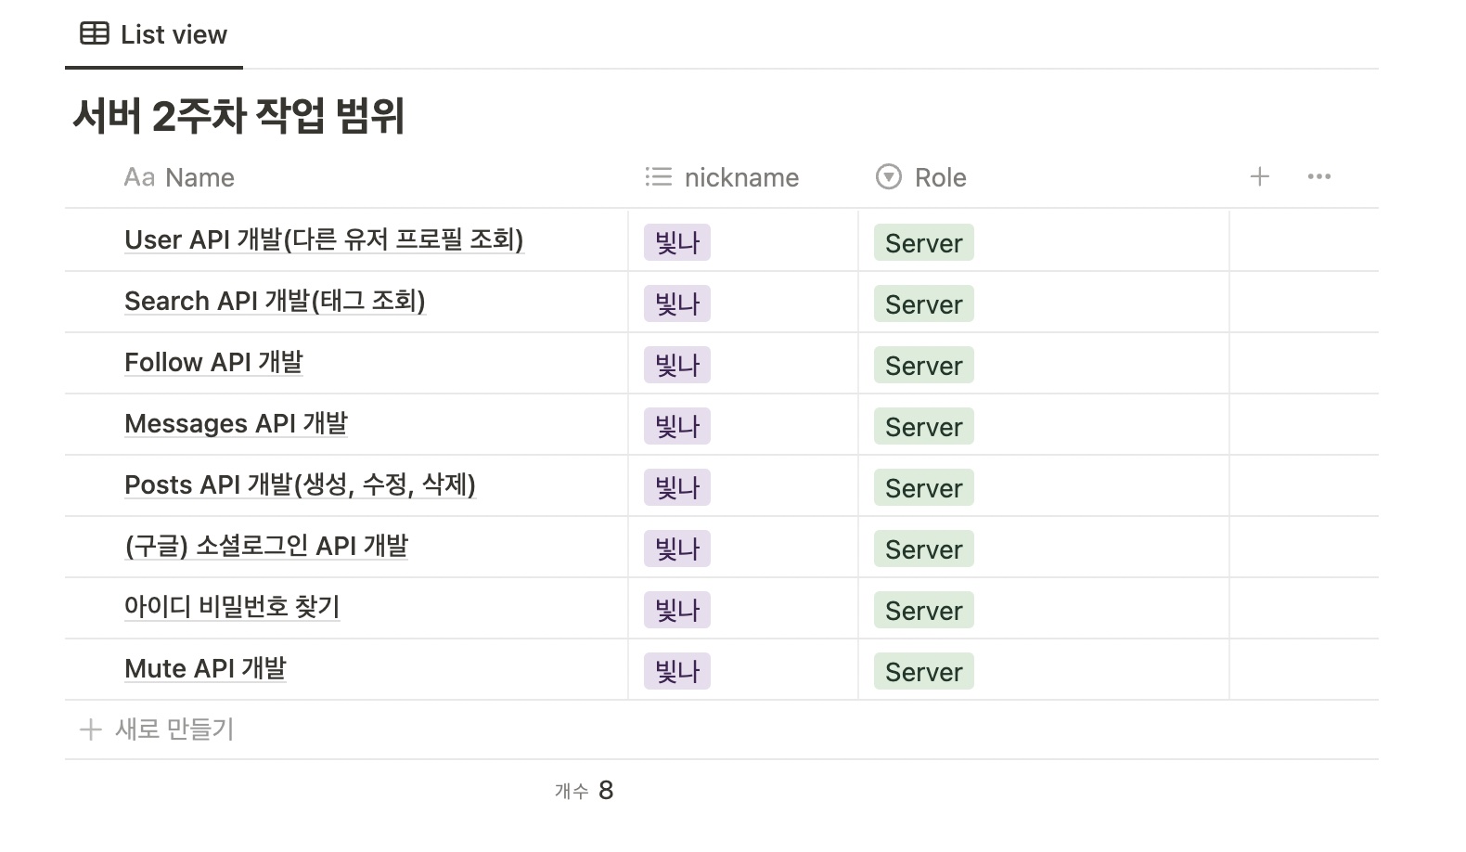Open the Follow API 개발 row
The height and width of the screenshot is (852, 1466).
(x=213, y=363)
